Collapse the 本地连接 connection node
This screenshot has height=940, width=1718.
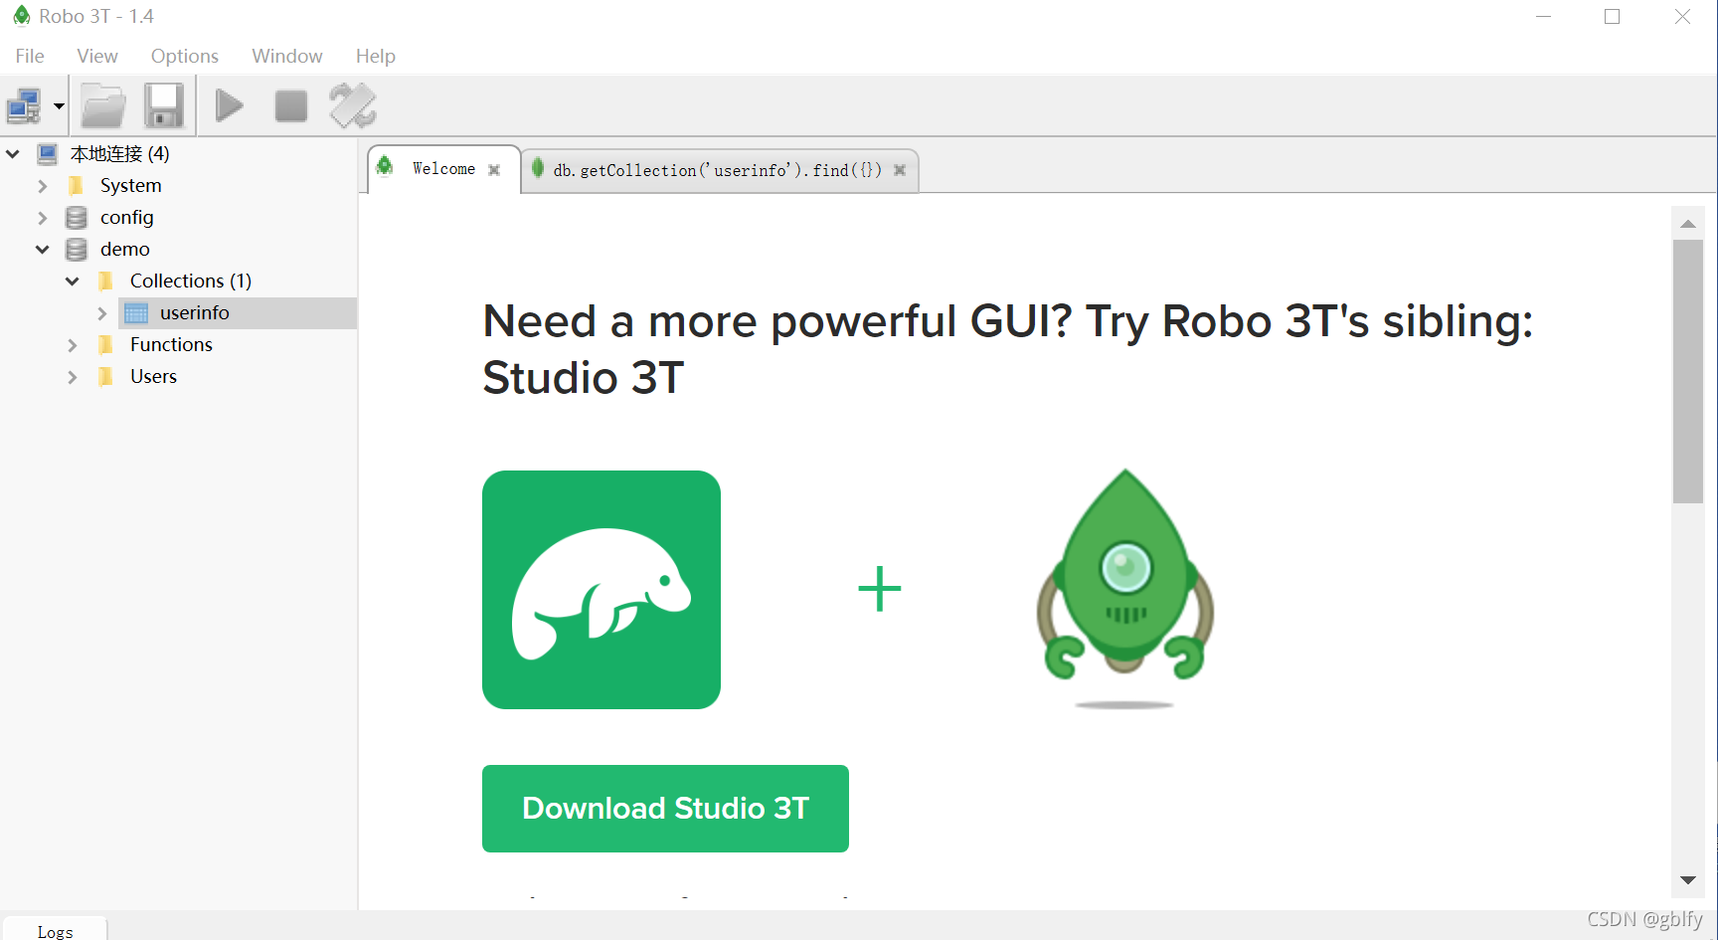[13, 154]
